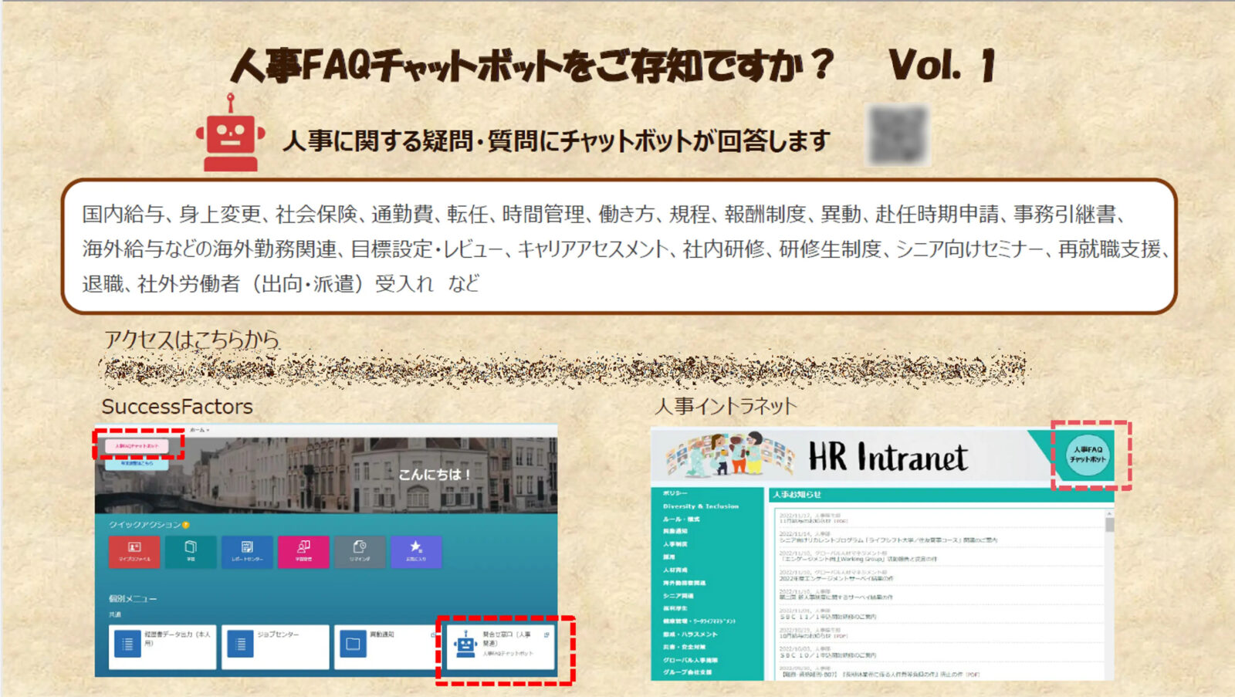The height and width of the screenshot is (697, 1235).
Task: Open the 問合せ窓口 robot chatbot card
Action: click(500, 647)
